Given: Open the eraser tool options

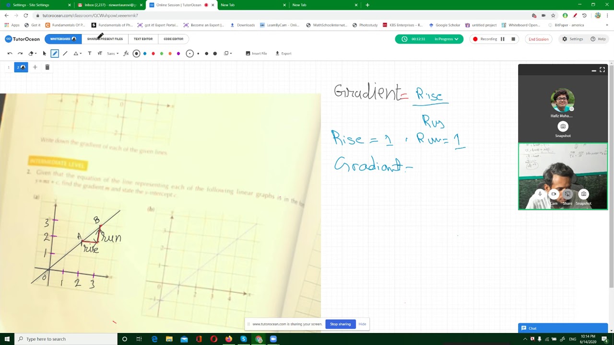Looking at the screenshot, I should (x=32, y=53).
